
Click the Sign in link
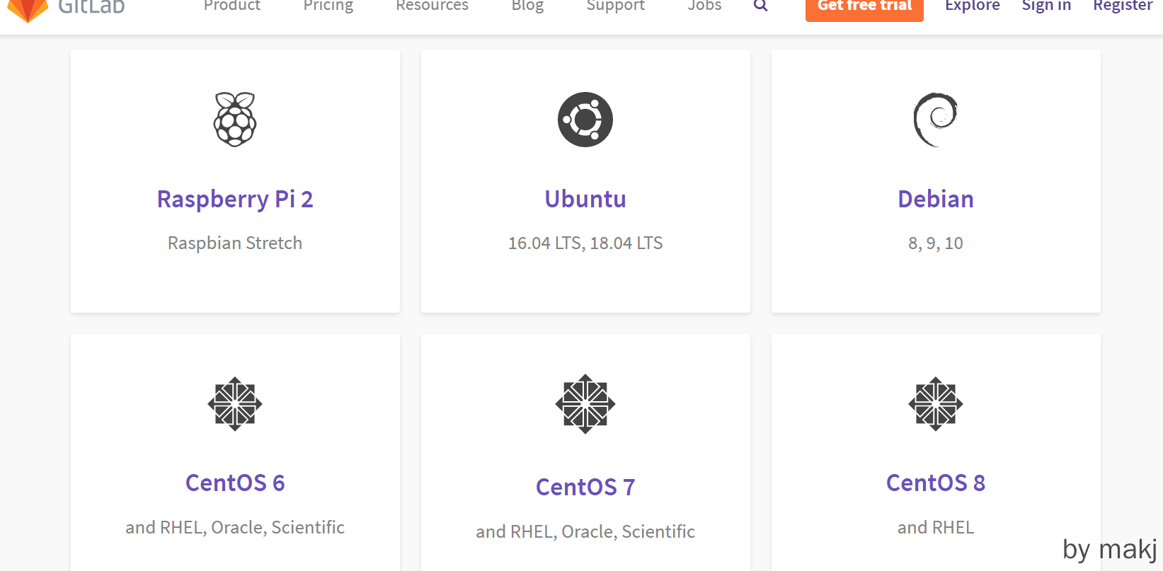tap(1046, 6)
